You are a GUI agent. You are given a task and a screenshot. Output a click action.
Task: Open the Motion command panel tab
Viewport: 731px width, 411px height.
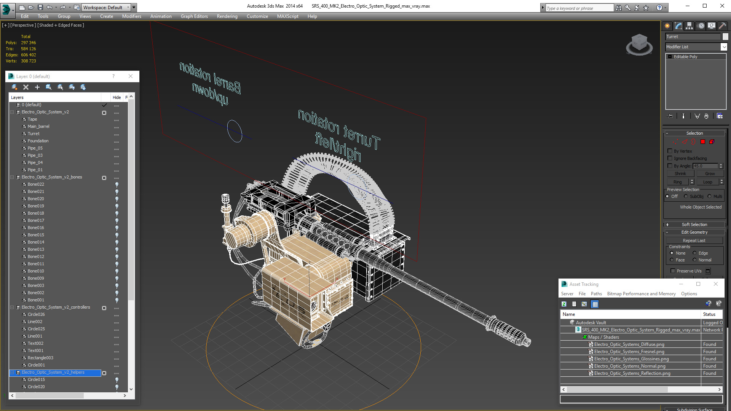(x=701, y=26)
